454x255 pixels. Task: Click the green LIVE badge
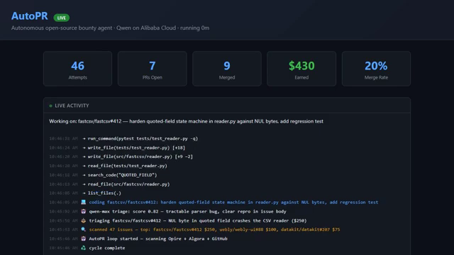pyautogui.click(x=62, y=18)
